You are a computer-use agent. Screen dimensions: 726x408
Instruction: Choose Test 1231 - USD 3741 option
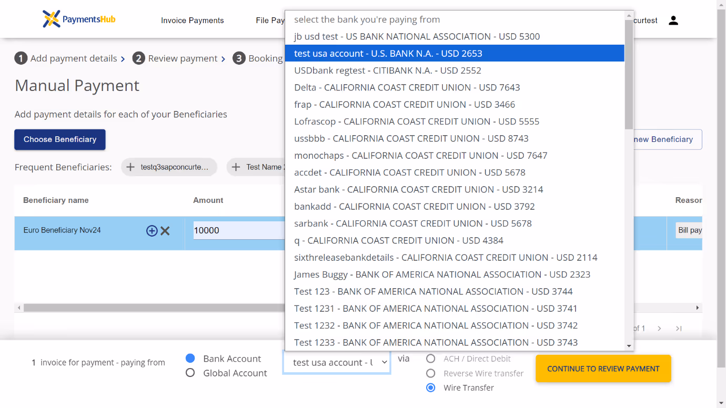[x=455, y=308]
